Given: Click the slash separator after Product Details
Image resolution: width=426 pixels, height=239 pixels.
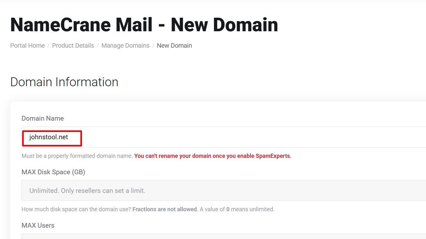Looking at the screenshot, I should click(98, 45).
